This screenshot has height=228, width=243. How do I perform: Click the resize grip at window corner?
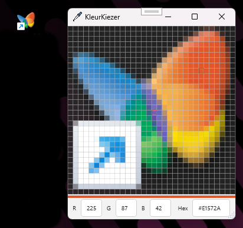pos(232,215)
